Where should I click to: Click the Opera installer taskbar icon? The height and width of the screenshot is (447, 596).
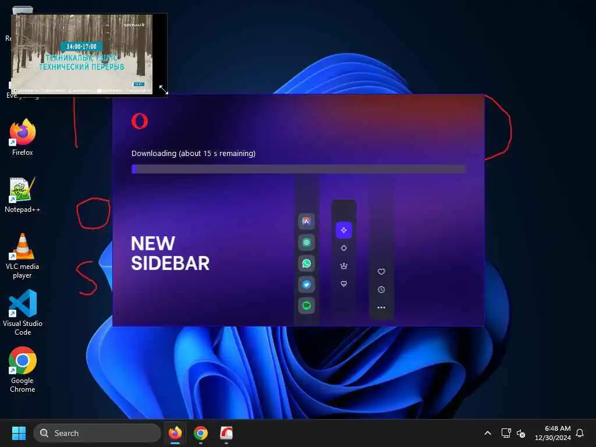[226, 433]
